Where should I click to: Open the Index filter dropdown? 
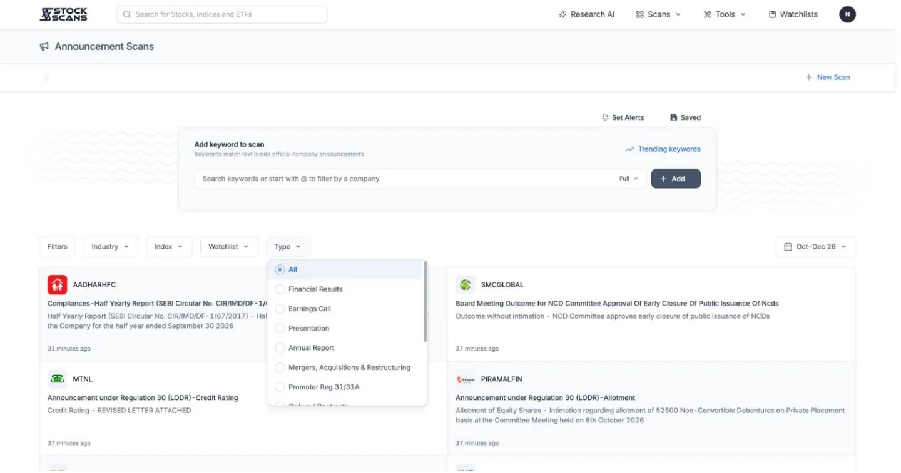point(169,247)
